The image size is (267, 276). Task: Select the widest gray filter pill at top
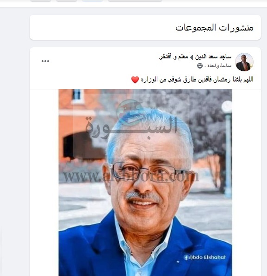pyautogui.click(x=135, y=1)
